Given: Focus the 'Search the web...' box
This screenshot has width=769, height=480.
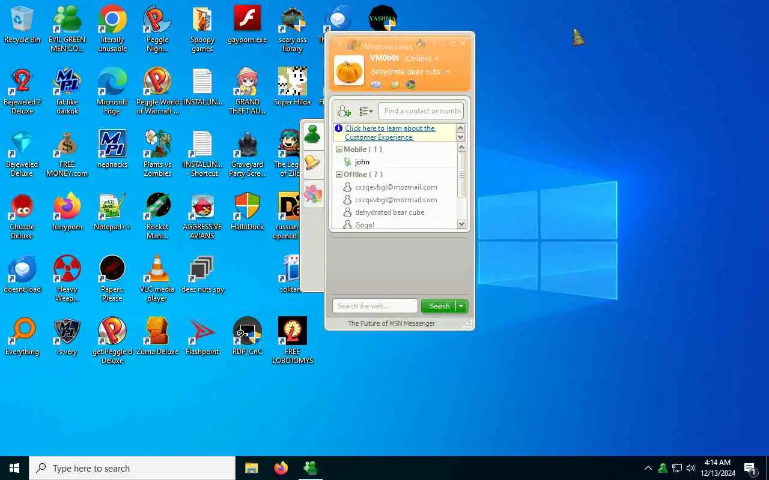Looking at the screenshot, I should [375, 306].
